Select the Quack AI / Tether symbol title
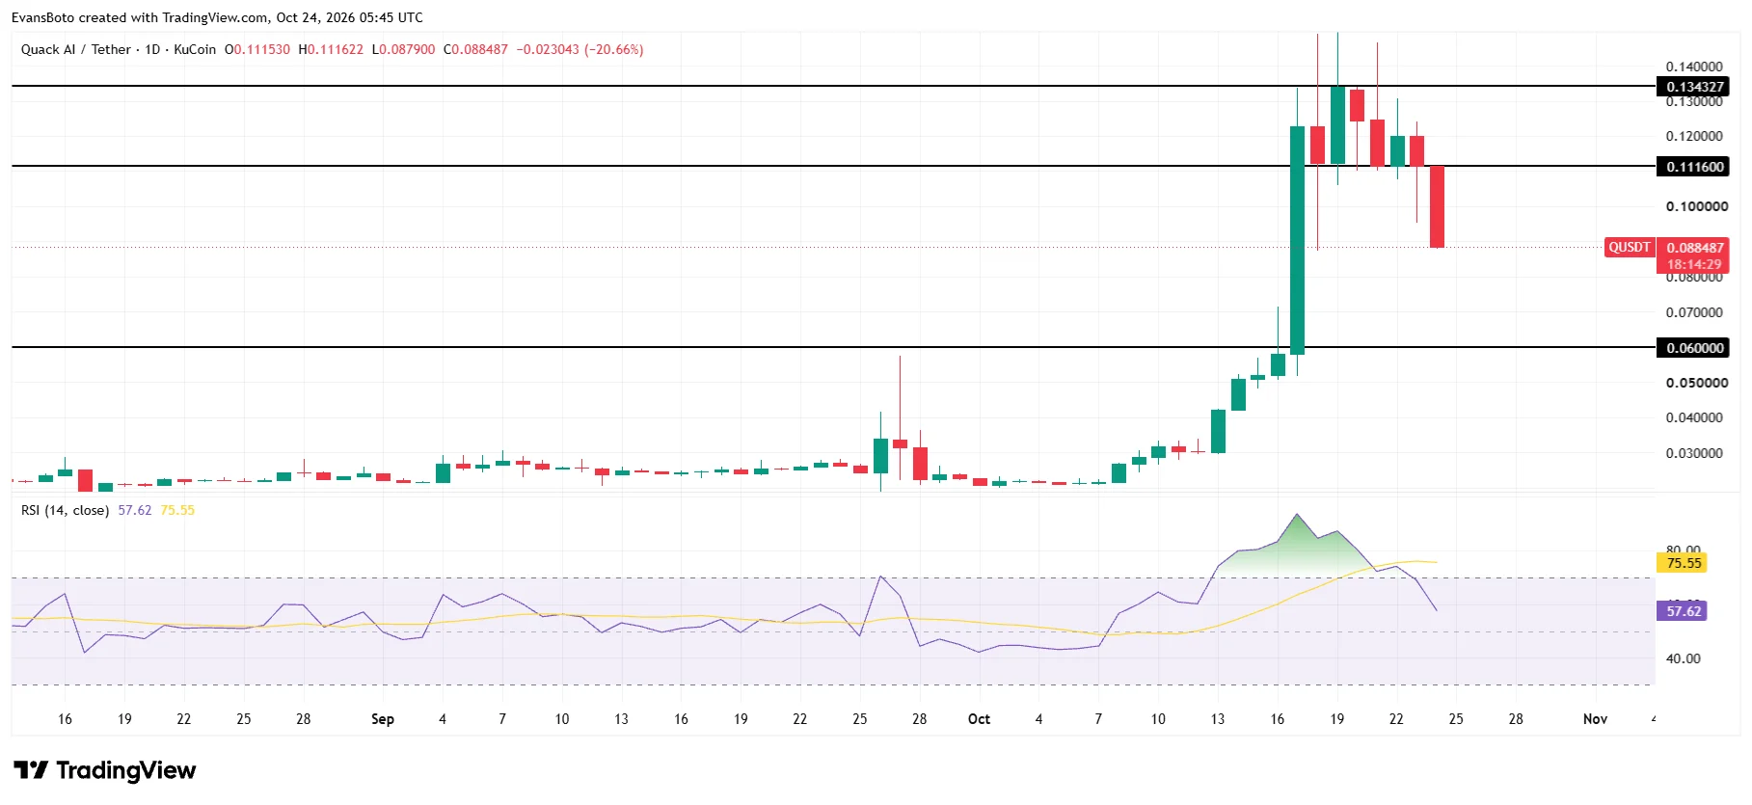This screenshot has height=805, width=1752. click(76, 49)
